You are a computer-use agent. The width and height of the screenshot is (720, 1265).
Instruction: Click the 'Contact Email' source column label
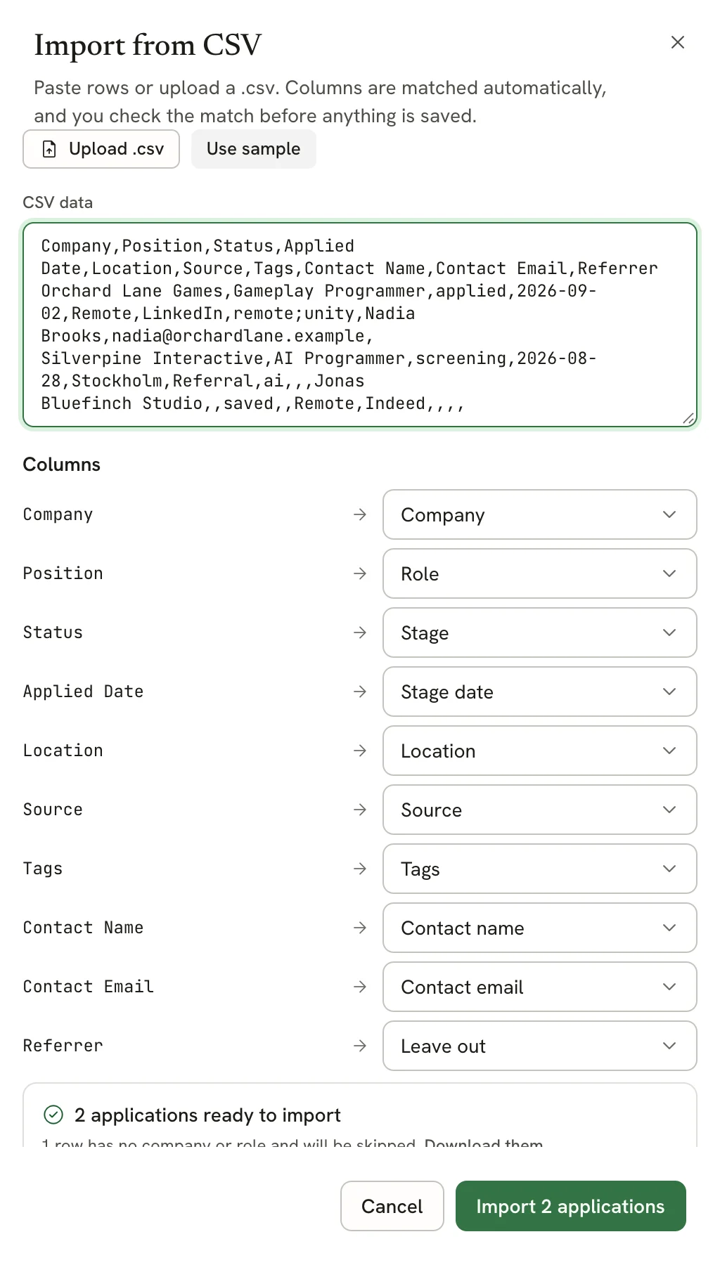tap(88, 987)
